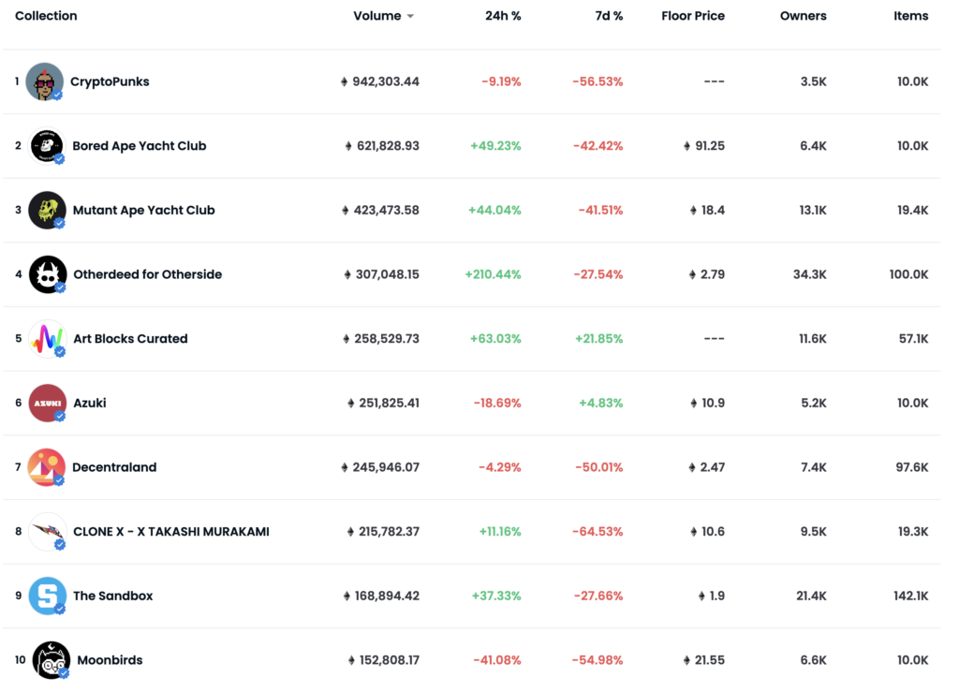Open the Decentraland collection avatar
The image size is (959, 692).
tap(47, 467)
